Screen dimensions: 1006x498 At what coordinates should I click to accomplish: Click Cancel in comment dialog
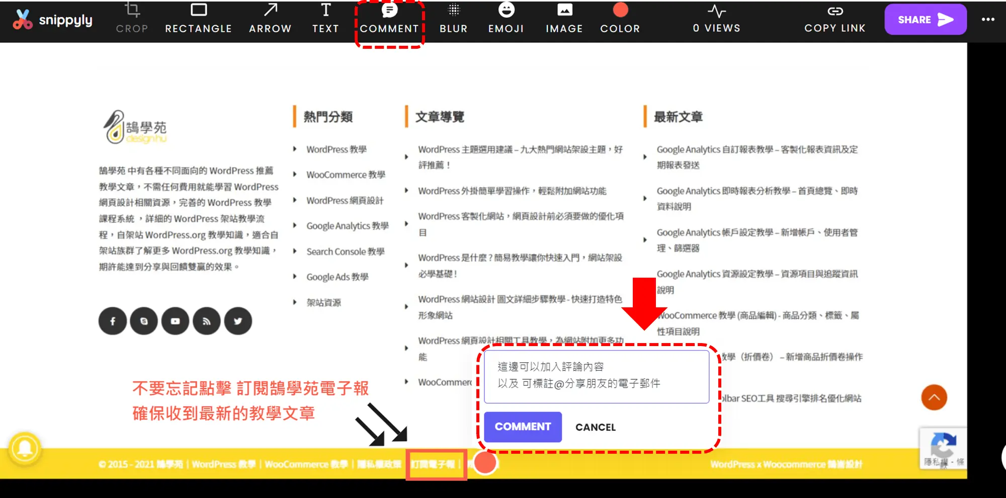pos(596,427)
